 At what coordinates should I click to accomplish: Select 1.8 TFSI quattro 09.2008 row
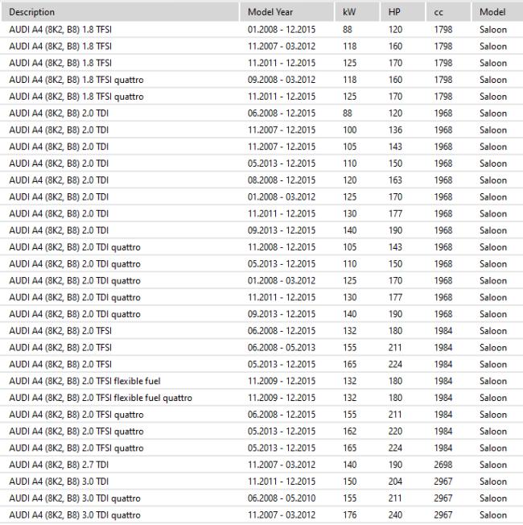261,80
